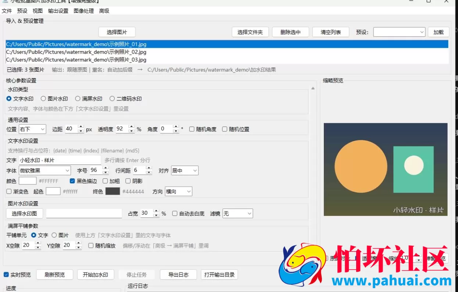Select list row 示例照片_02.jpg

coord(227,52)
